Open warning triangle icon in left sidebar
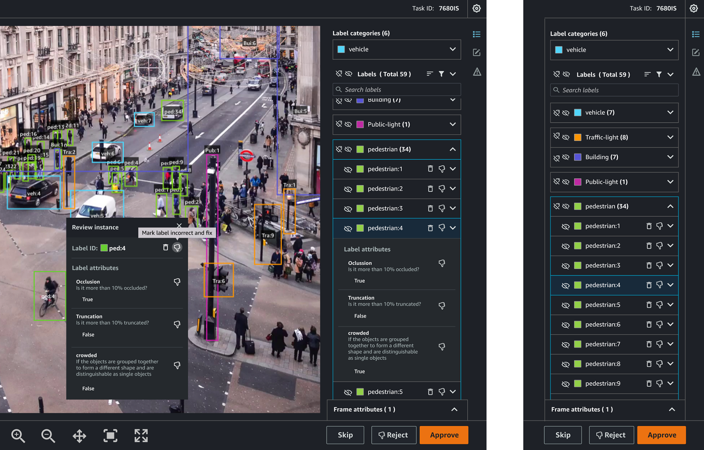704x450 pixels. [477, 72]
